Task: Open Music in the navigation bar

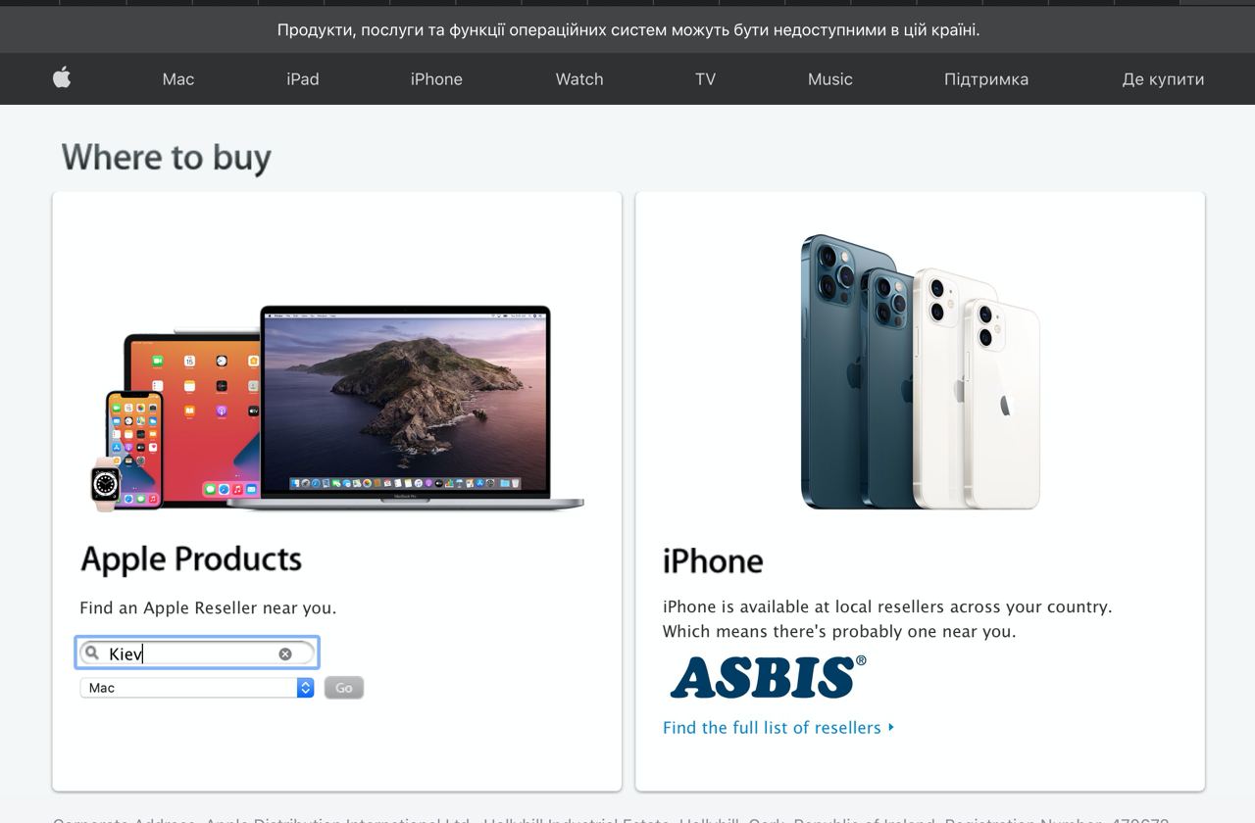Action: (x=829, y=79)
